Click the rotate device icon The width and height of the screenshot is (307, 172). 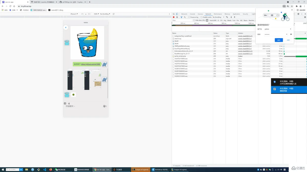click(114, 14)
